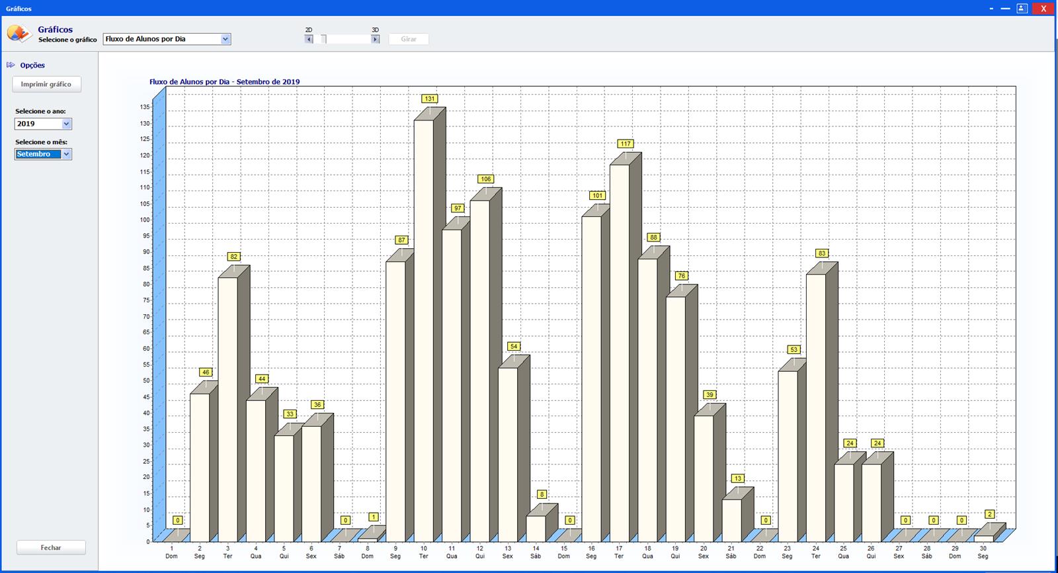
Task: Click the left arrow of 2D/3D slider
Action: [x=309, y=39]
